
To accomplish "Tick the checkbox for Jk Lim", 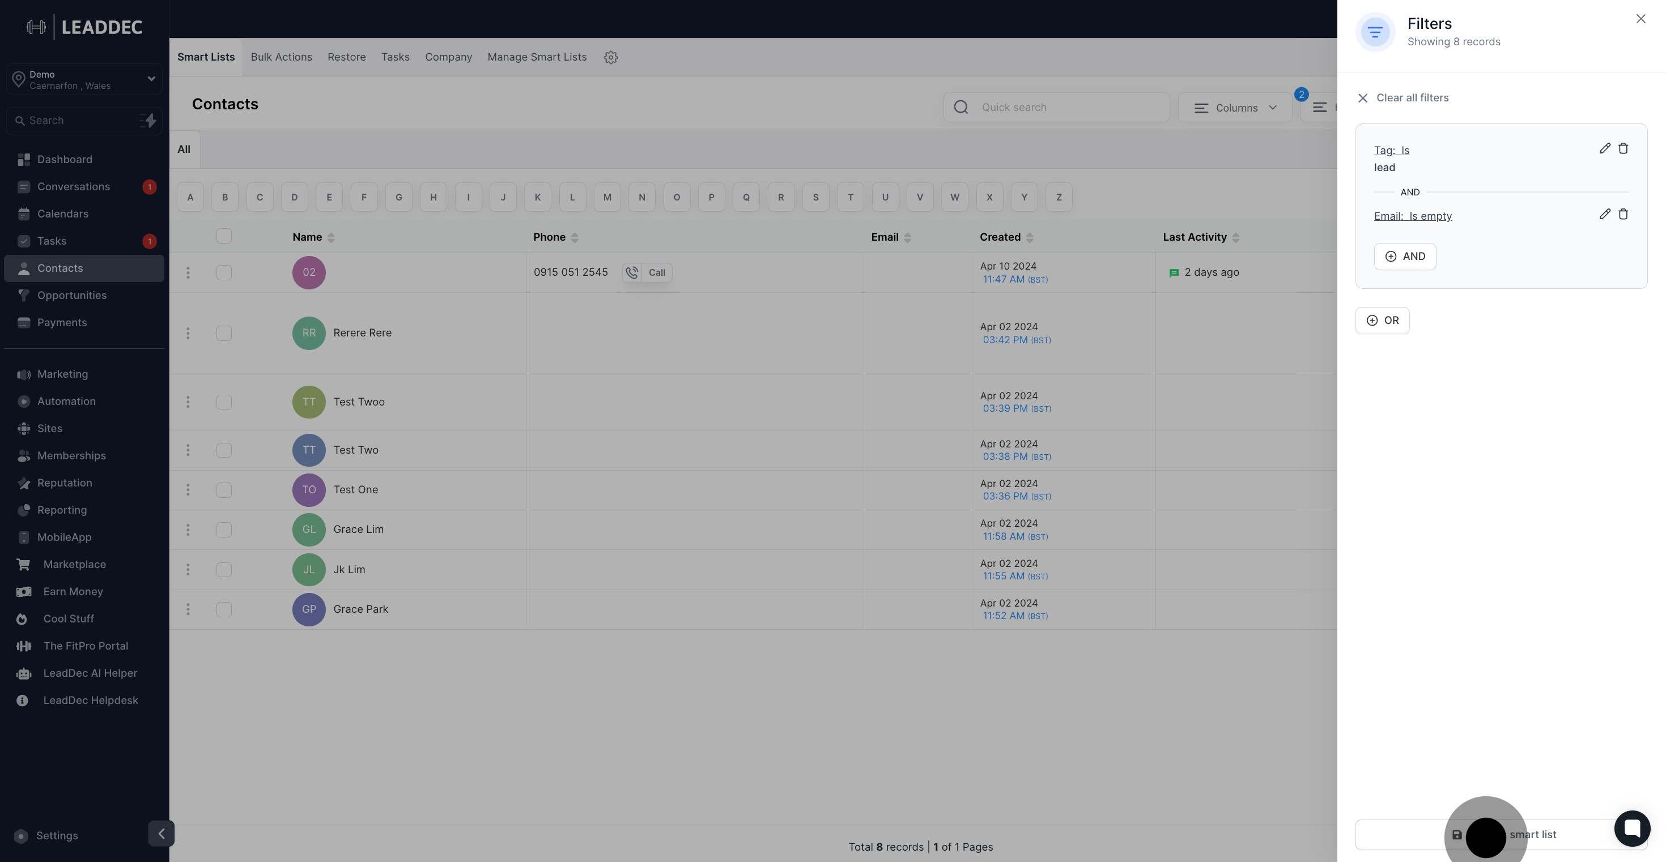I will point(224,570).
